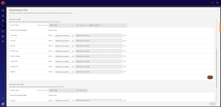Click Why choose this beside Transaction EMBED CODE

pyautogui.click(x=82, y=25)
